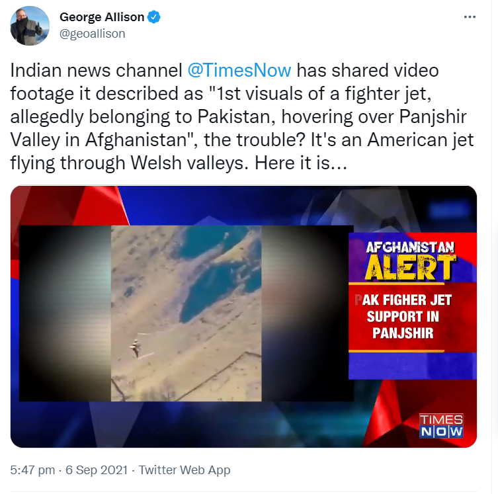The width and height of the screenshot is (498, 494).
Task: Open the @geoallison handle link
Action: (x=93, y=34)
